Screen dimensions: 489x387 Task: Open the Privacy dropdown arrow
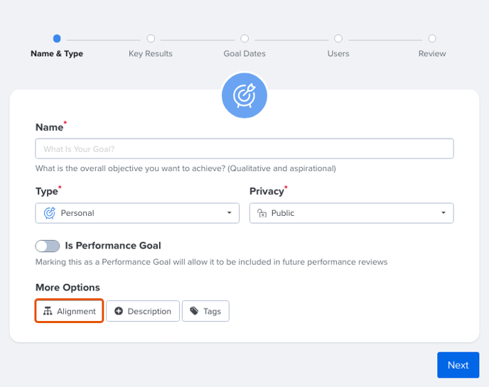444,213
